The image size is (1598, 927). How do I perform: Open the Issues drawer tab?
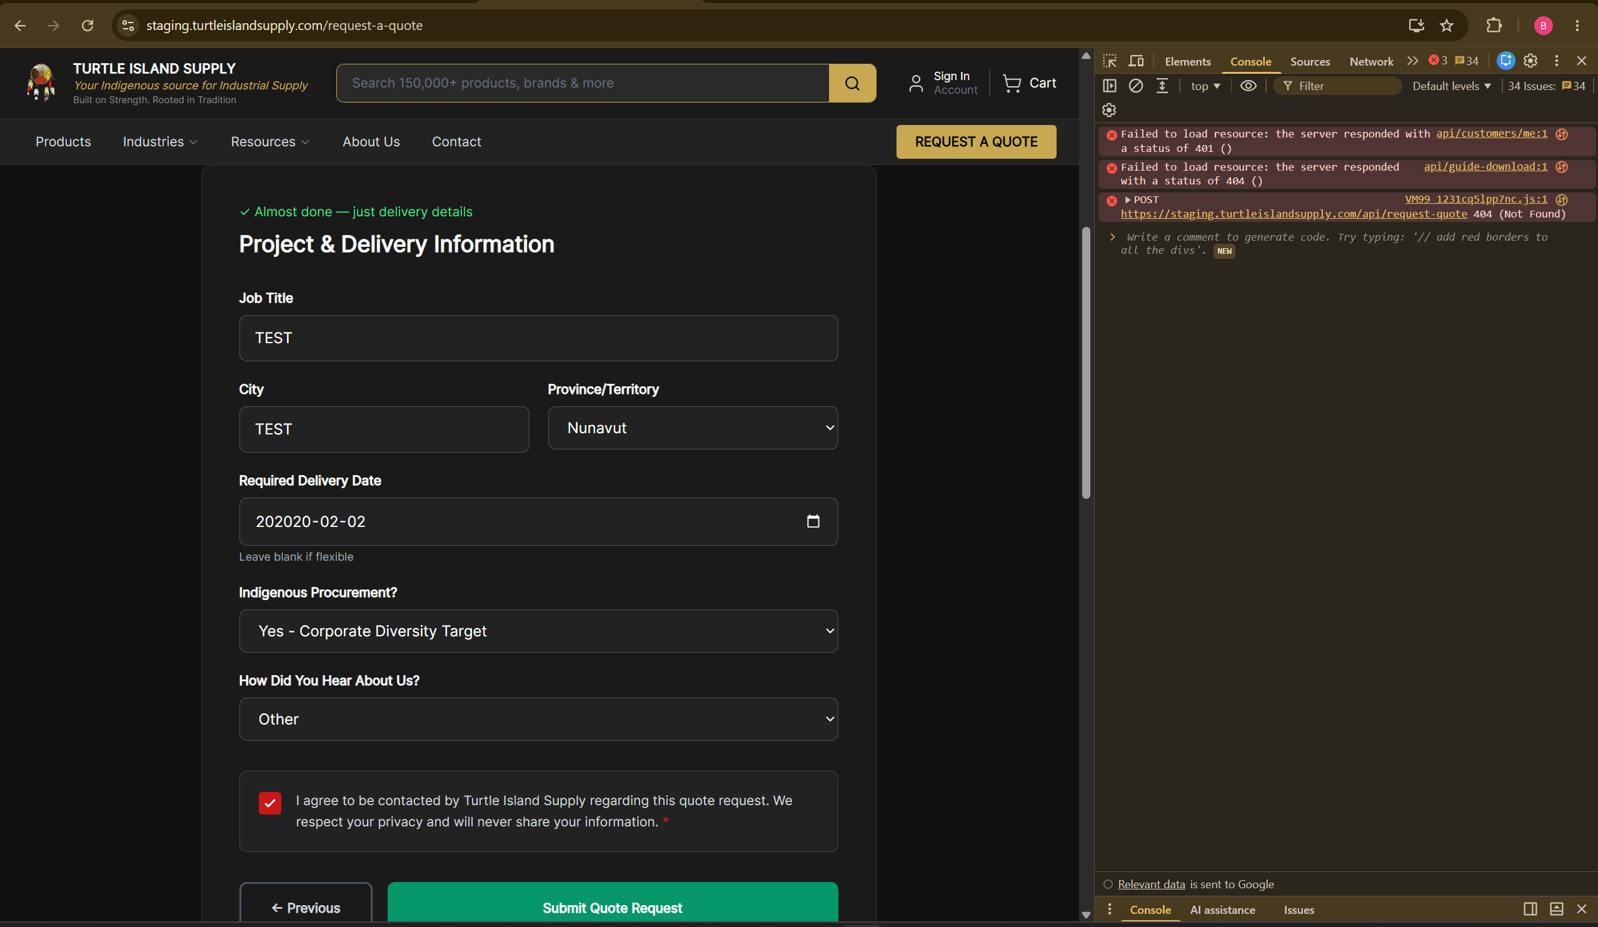[x=1299, y=910]
